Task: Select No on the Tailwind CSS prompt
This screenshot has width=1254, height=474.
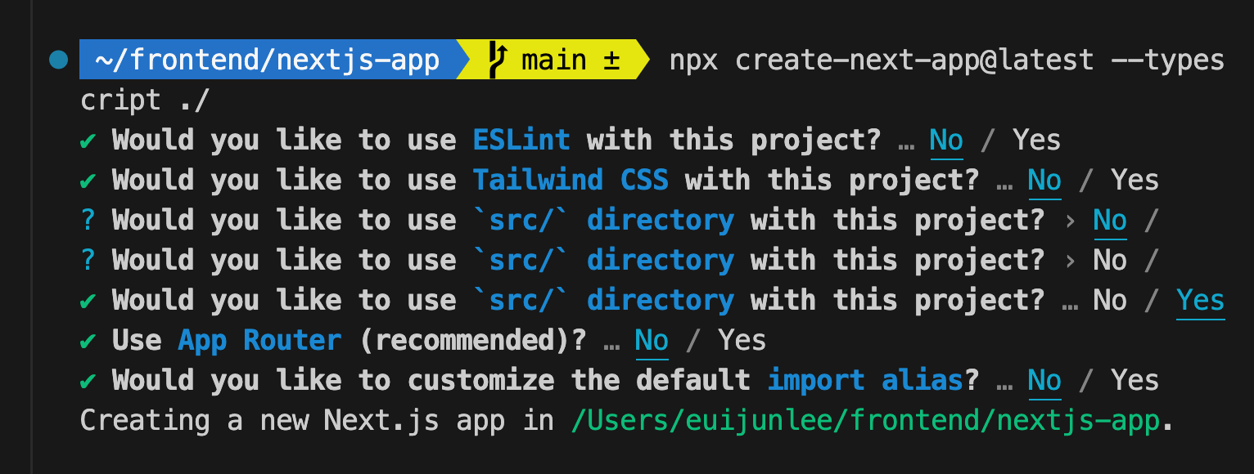Action: point(1044,181)
